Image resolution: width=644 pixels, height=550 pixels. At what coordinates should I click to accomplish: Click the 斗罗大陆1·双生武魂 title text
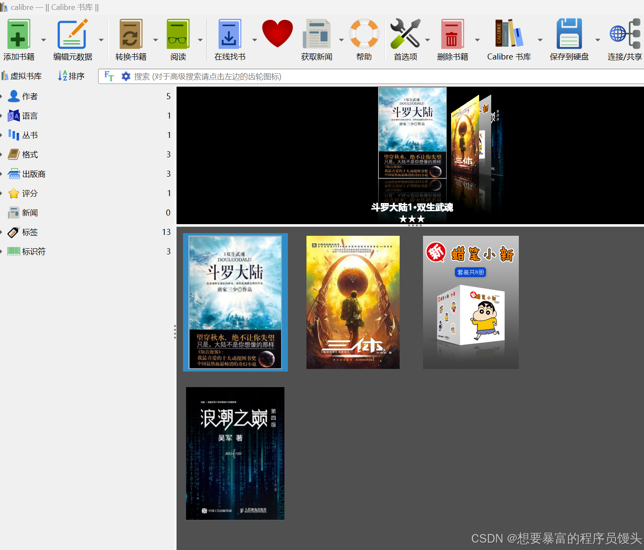[x=412, y=207]
